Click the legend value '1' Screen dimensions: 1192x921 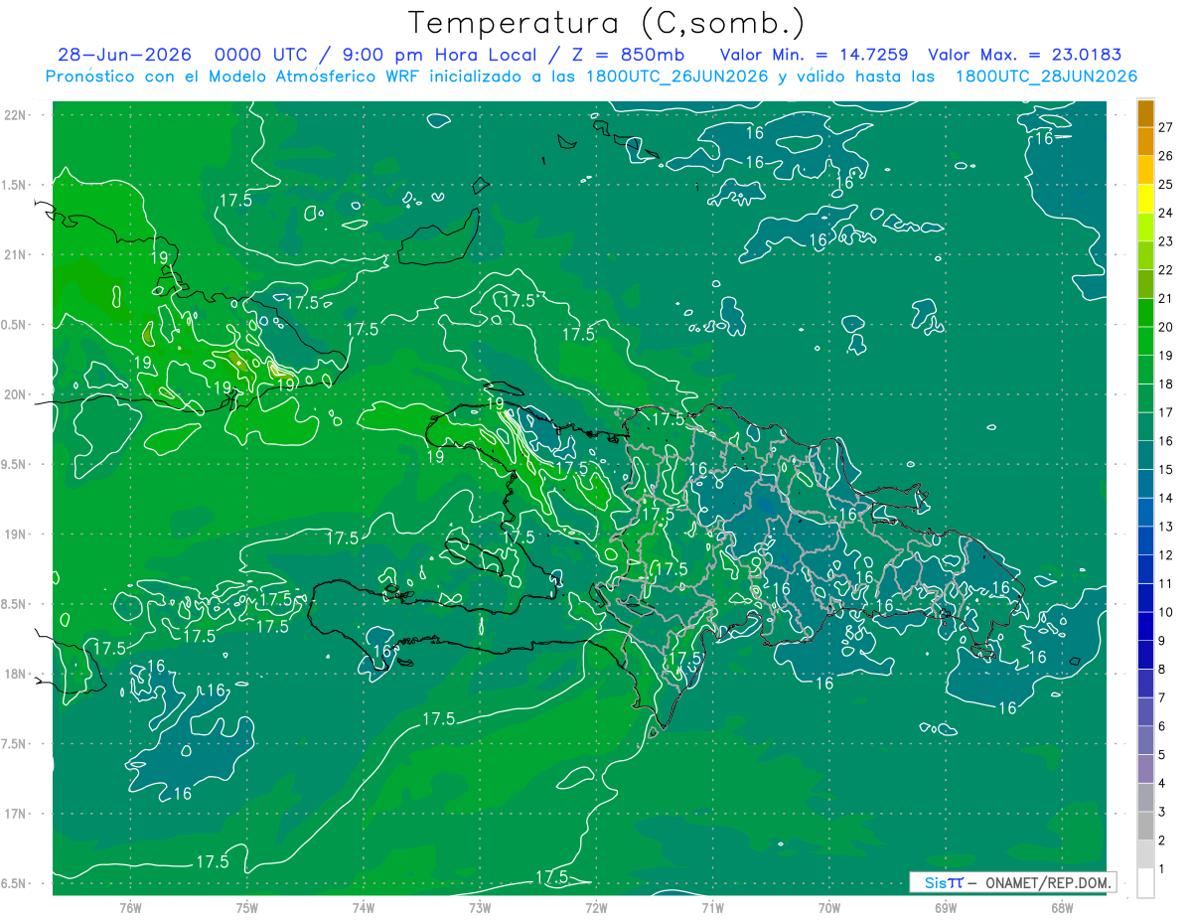pyautogui.click(x=1162, y=869)
